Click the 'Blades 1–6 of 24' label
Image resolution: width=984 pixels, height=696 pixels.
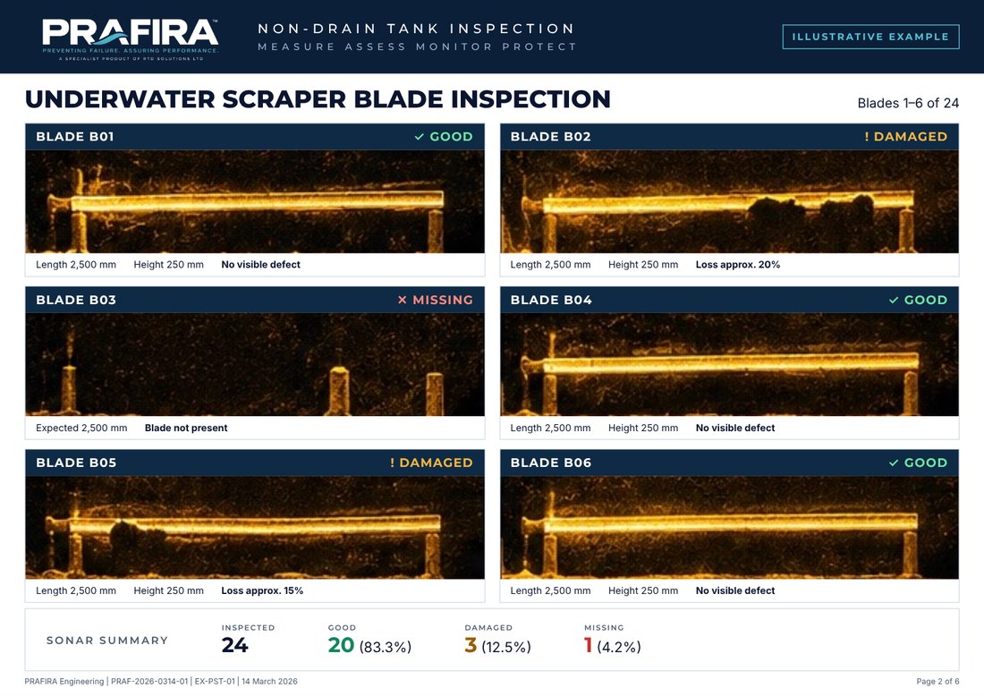908,103
